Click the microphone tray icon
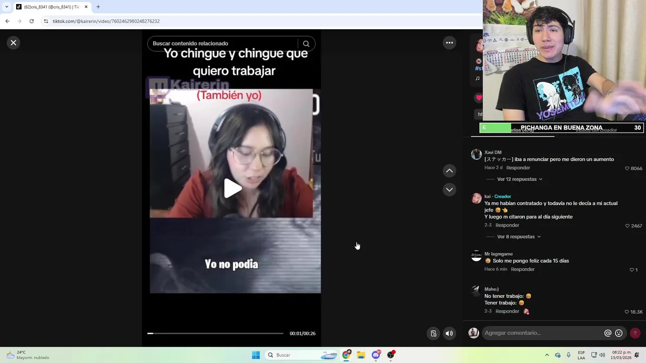The height and width of the screenshot is (363, 646). tap(569, 355)
